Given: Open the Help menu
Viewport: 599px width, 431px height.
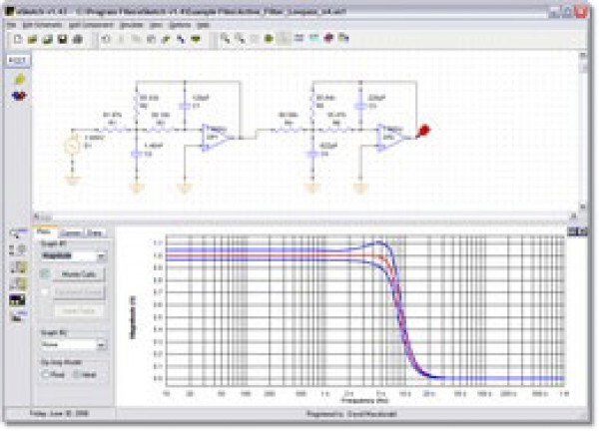Looking at the screenshot, I should pos(203,25).
